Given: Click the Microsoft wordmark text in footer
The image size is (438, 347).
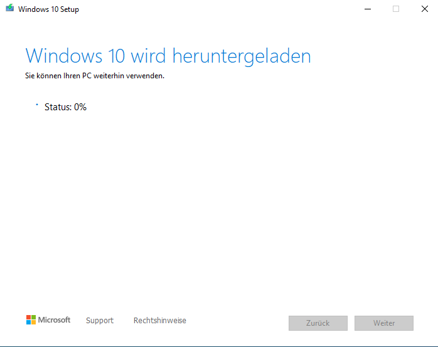Looking at the screenshot, I should (x=55, y=320).
